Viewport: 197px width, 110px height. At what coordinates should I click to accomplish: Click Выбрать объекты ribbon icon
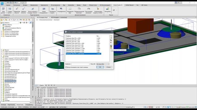click(x=23, y=10)
